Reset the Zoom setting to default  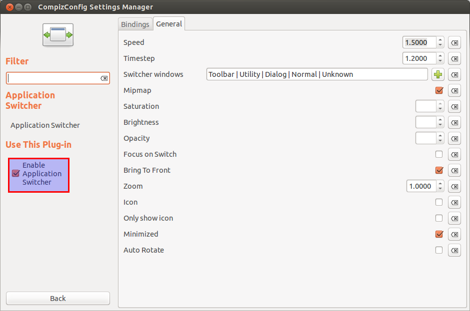coord(454,187)
